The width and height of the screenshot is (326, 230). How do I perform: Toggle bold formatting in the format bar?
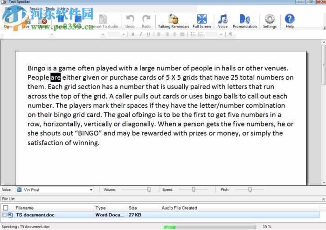[x=133, y=34]
